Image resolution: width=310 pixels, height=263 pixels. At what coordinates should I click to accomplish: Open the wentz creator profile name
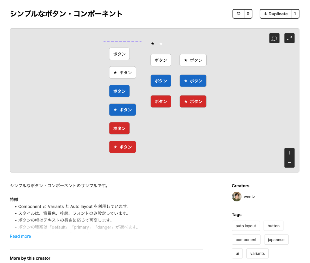pos(249,197)
